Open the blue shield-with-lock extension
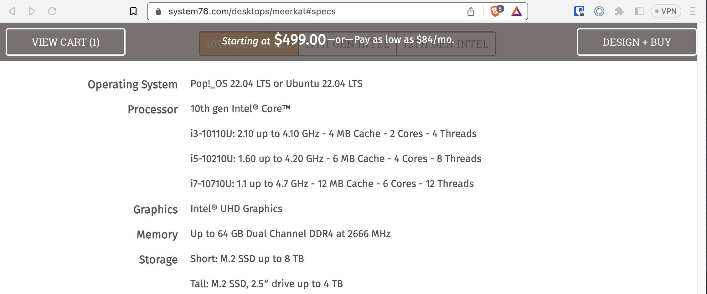The height and width of the screenshot is (294, 707). (x=579, y=12)
